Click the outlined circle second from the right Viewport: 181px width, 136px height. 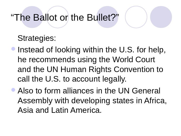click(136, 17)
